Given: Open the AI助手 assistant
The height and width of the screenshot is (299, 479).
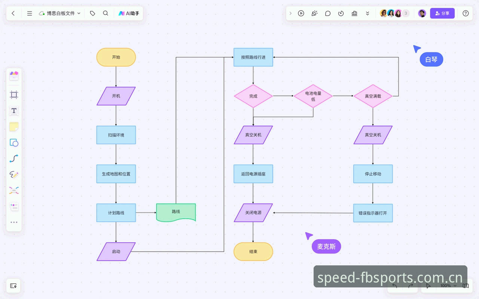Looking at the screenshot, I should click(x=129, y=13).
